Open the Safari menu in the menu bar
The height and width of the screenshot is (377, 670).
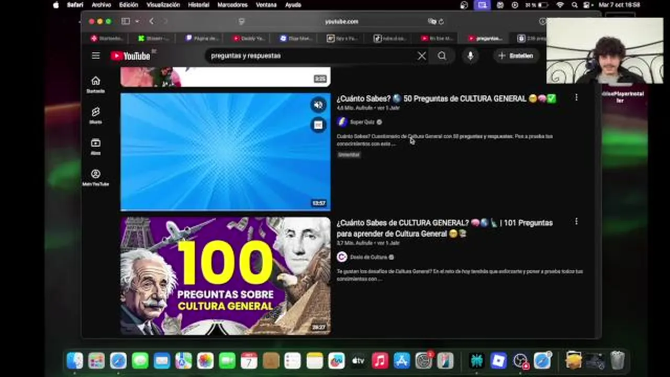tap(75, 5)
